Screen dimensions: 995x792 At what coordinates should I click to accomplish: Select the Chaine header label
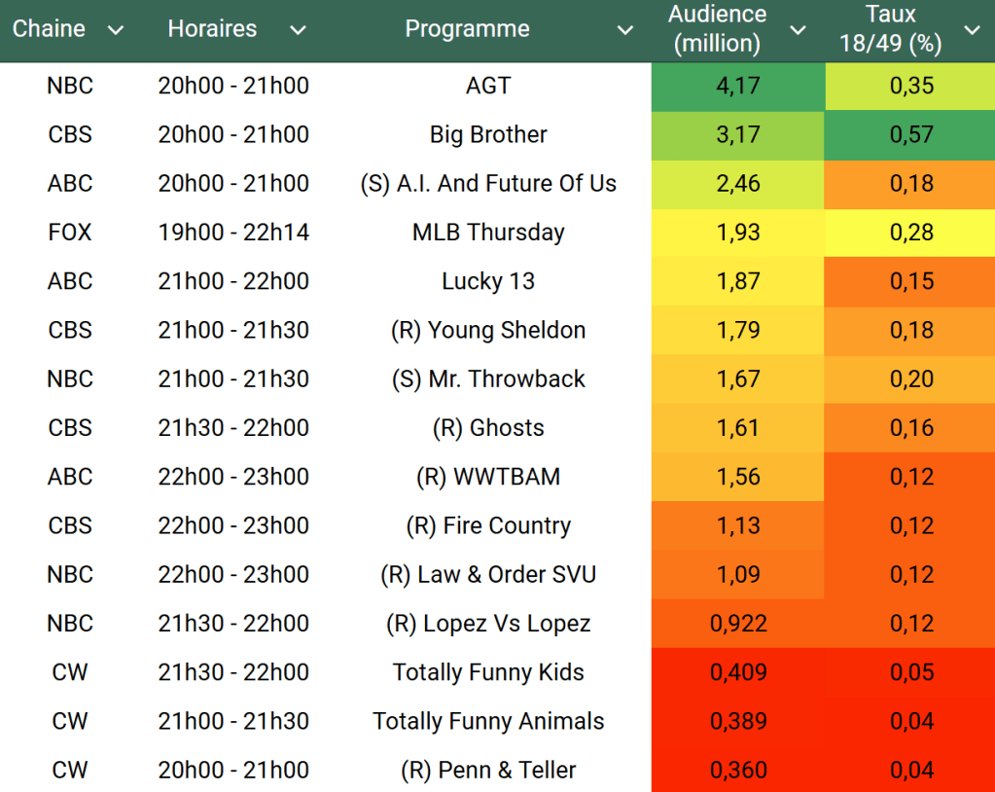point(49,29)
